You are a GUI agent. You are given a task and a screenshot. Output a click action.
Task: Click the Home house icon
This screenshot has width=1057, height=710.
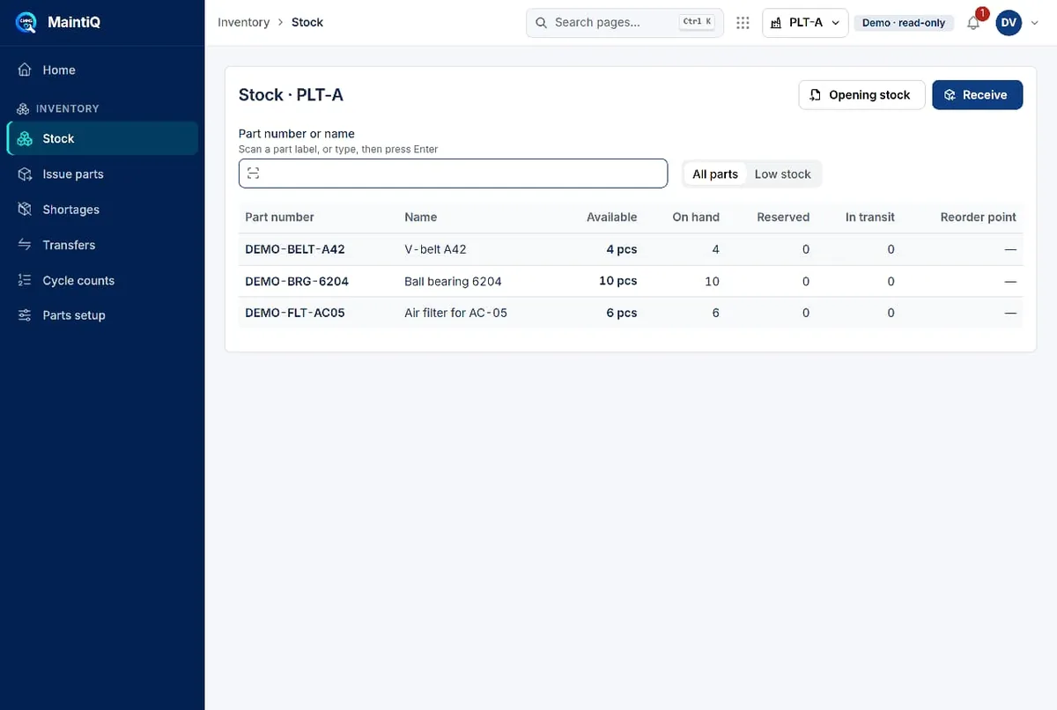click(x=25, y=70)
